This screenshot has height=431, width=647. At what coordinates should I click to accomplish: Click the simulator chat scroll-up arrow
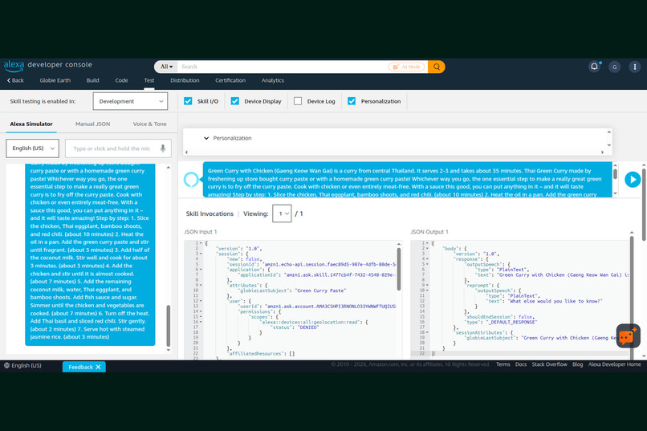pyautogui.click(x=169, y=168)
